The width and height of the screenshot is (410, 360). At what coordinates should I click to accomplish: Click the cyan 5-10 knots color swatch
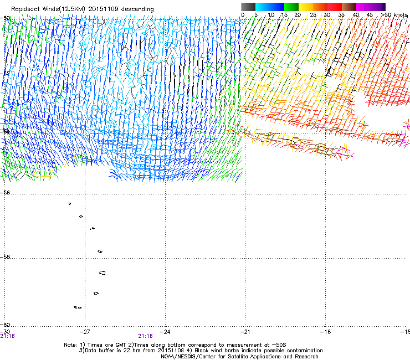point(263,7)
